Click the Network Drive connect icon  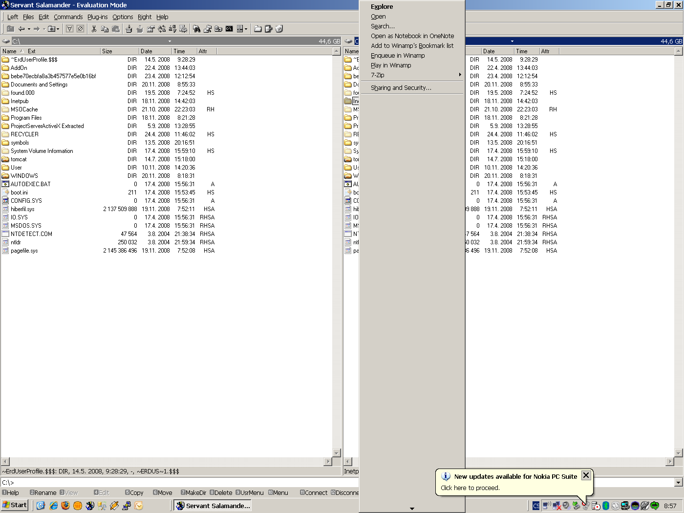pyautogui.click(x=208, y=29)
